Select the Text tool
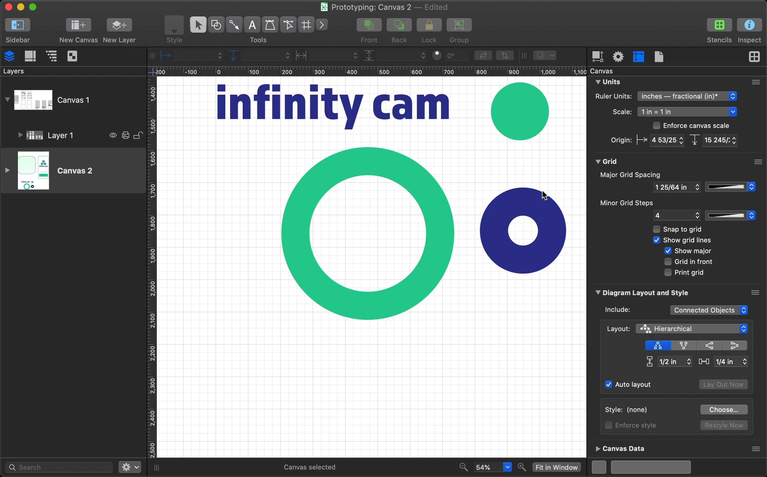 (x=252, y=25)
